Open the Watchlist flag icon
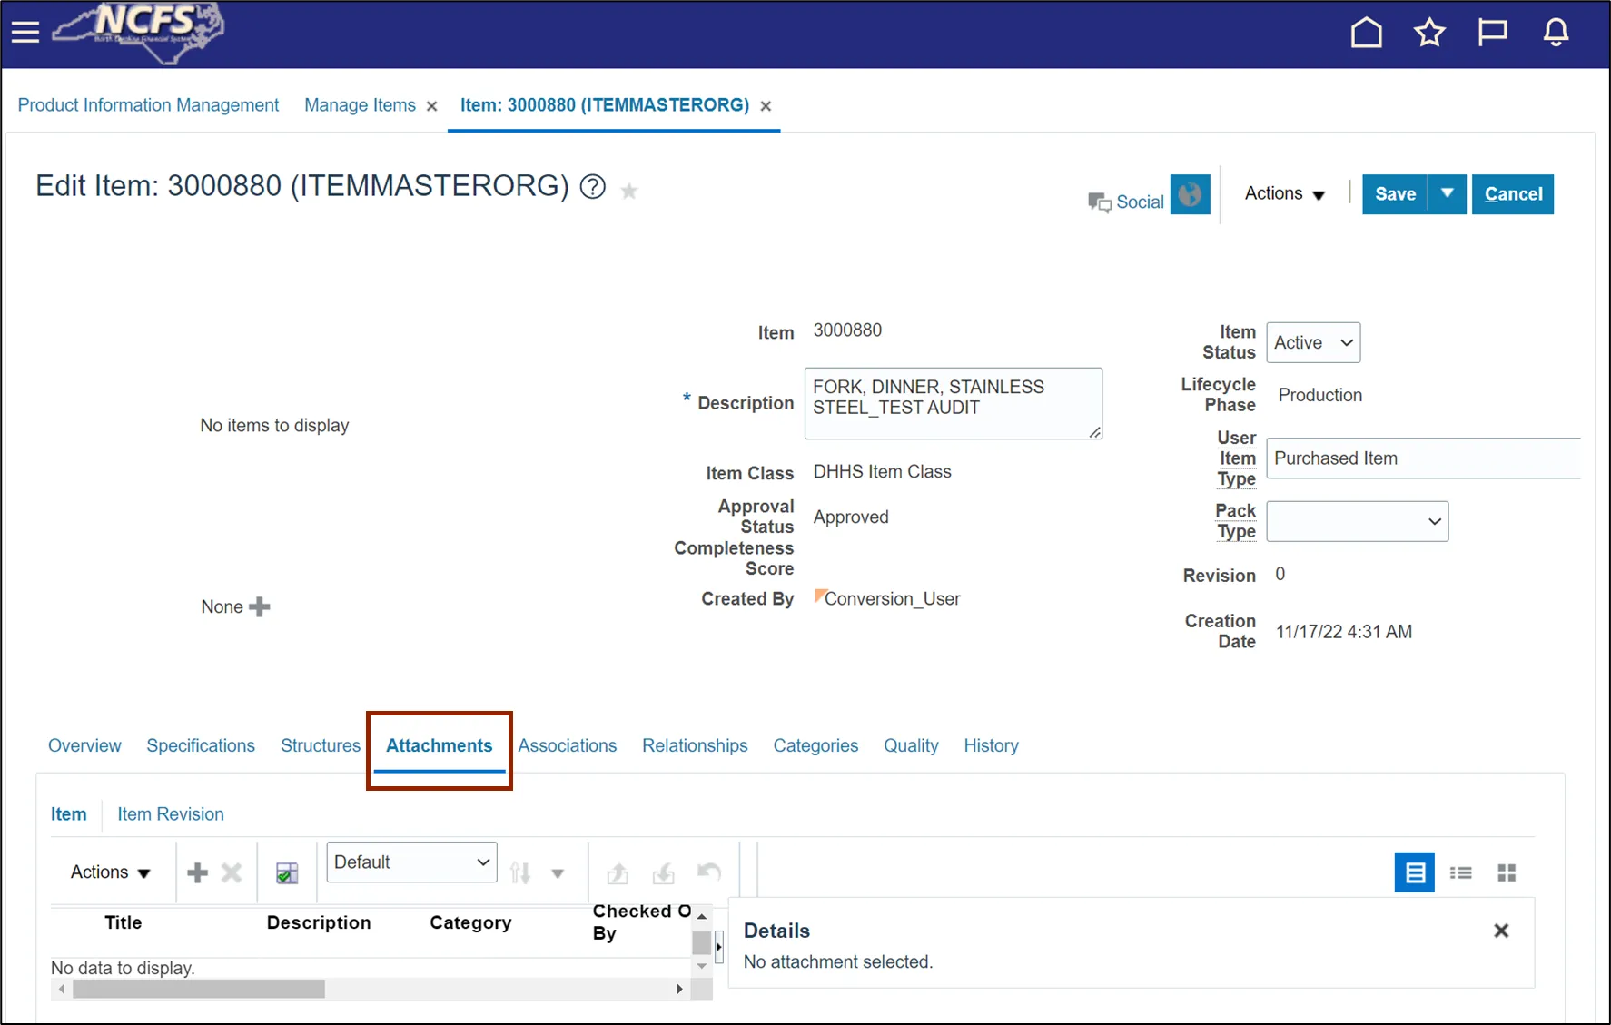This screenshot has height=1025, width=1611. (x=1492, y=33)
